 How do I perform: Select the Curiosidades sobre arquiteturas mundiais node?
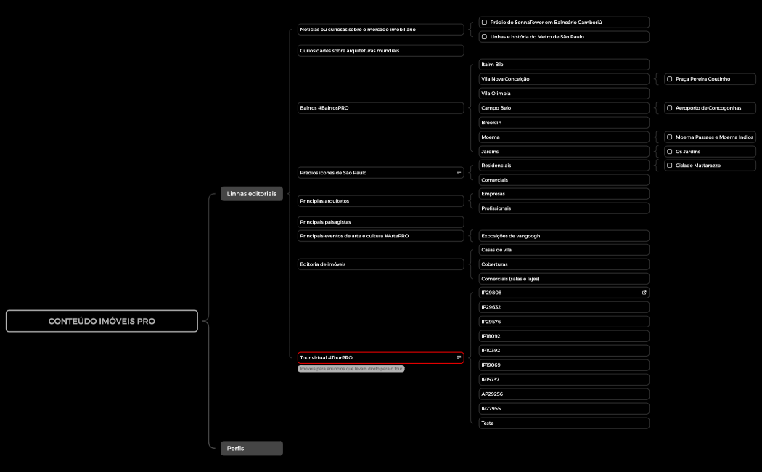click(x=380, y=51)
